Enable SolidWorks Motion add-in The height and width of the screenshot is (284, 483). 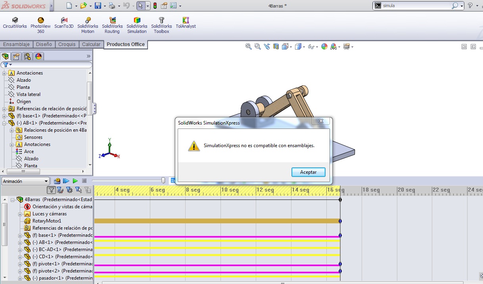pos(88,25)
